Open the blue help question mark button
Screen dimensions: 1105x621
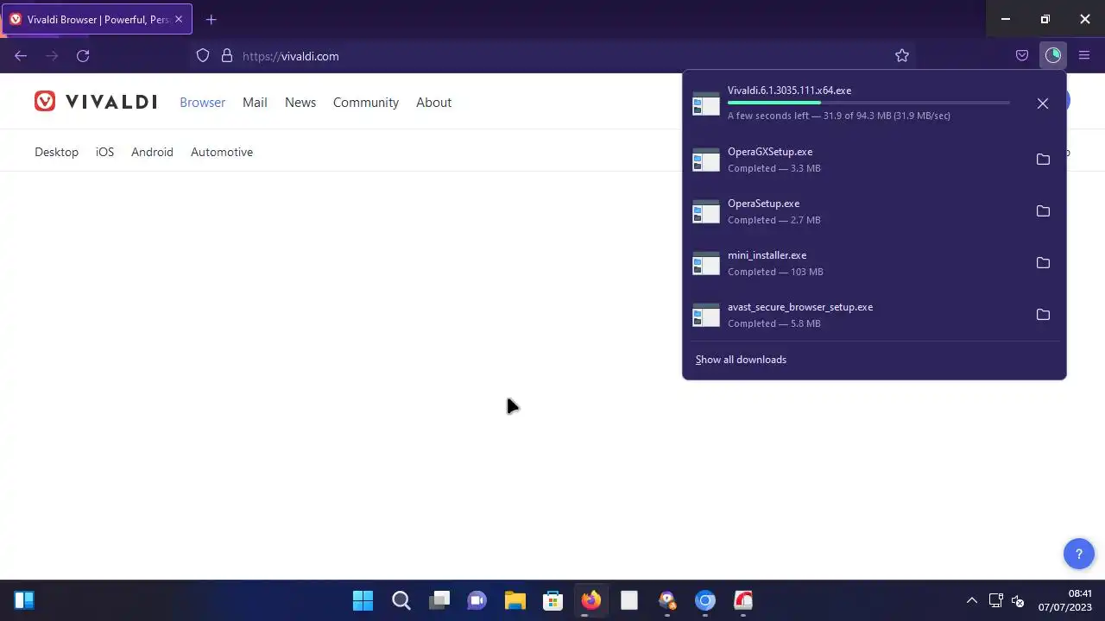[1078, 554]
